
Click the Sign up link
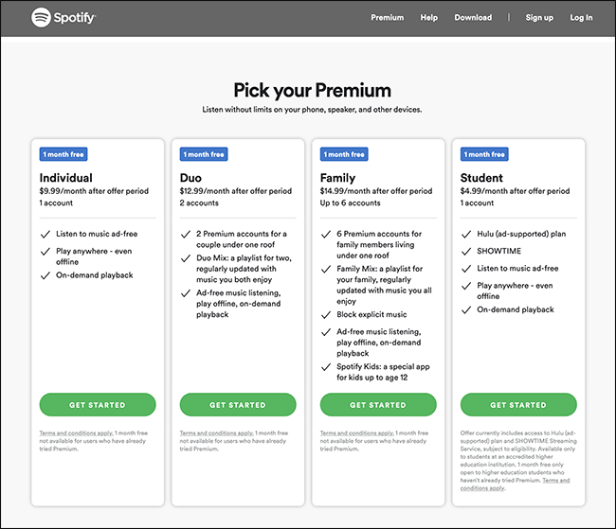click(x=539, y=18)
